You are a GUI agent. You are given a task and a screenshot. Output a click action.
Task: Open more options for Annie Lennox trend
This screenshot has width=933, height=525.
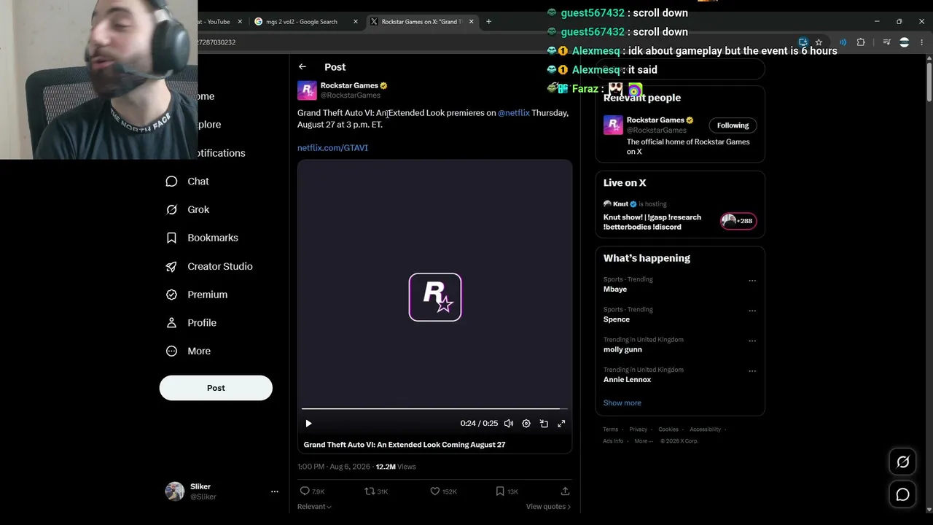(x=752, y=371)
